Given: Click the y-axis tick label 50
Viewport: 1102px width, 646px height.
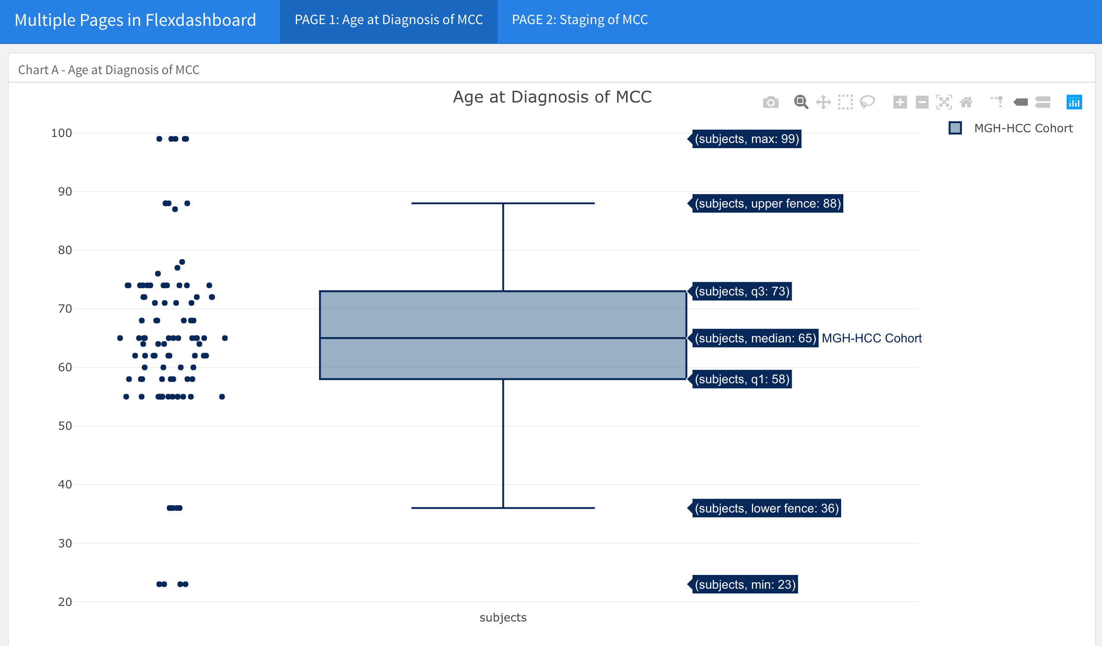Looking at the screenshot, I should pos(65,426).
